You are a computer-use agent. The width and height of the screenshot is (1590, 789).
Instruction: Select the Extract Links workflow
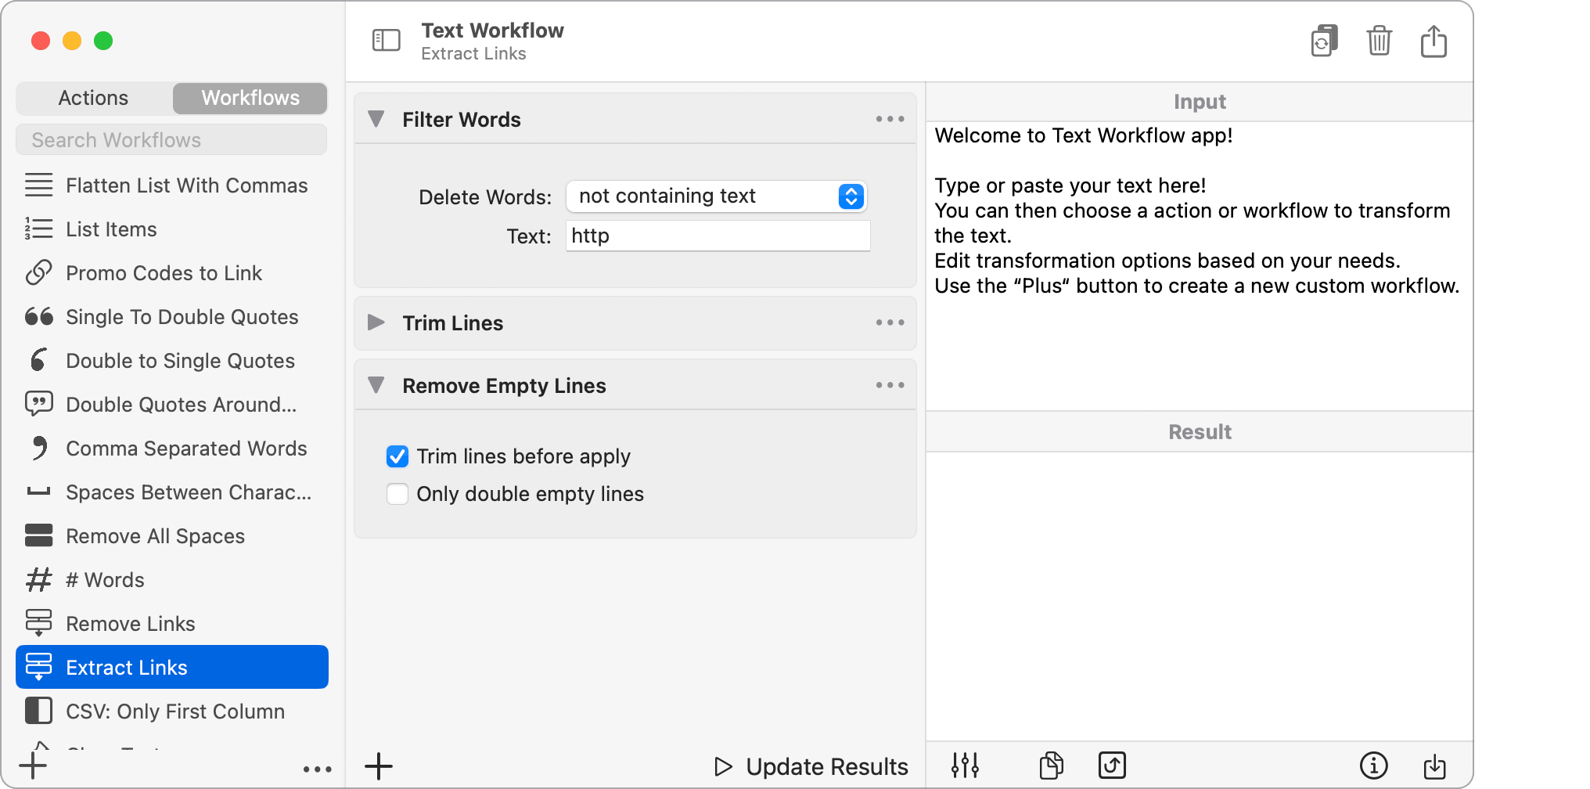pos(172,667)
